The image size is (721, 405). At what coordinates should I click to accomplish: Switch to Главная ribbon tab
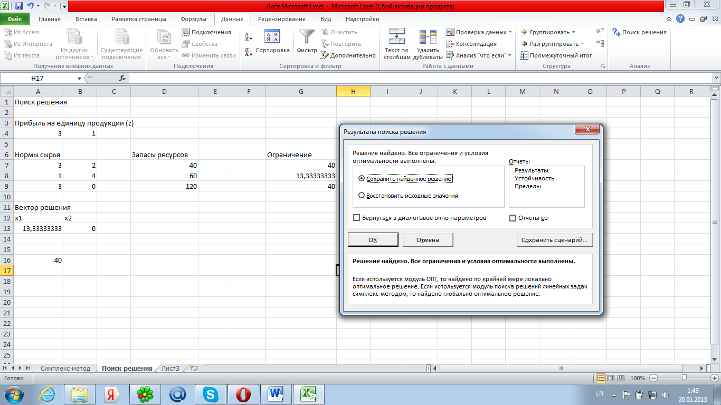click(x=49, y=19)
